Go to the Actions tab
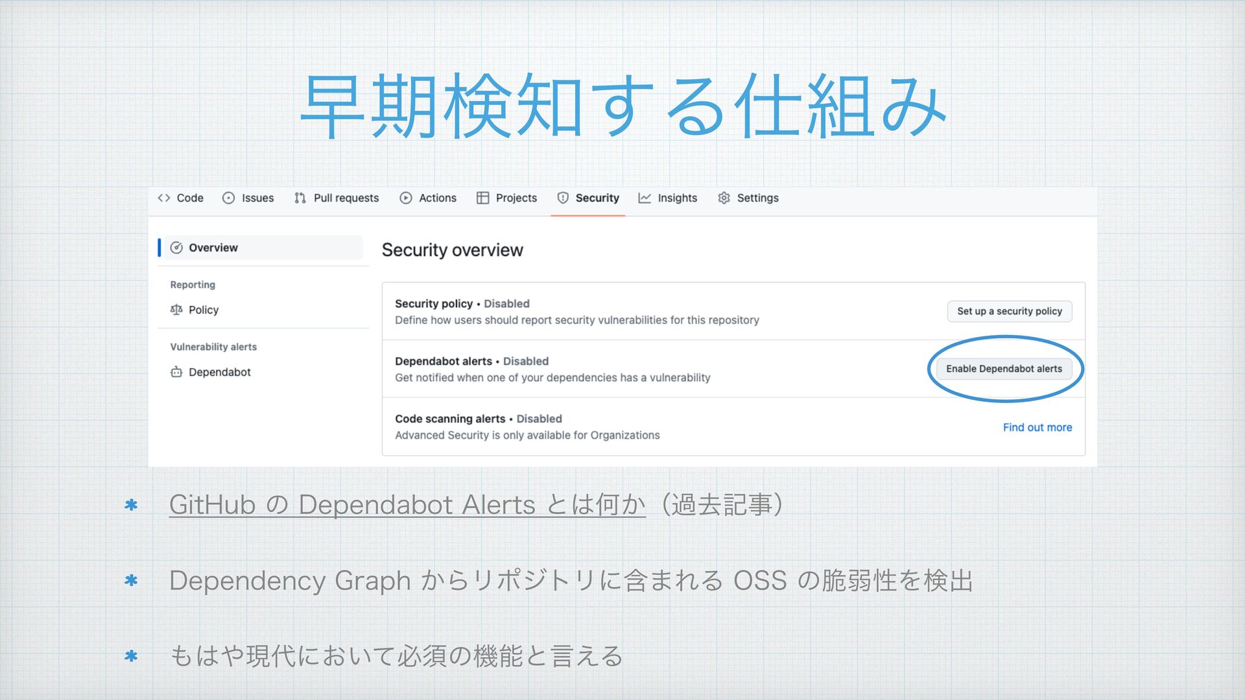Screen dimensions: 1245x700 tap(428, 198)
